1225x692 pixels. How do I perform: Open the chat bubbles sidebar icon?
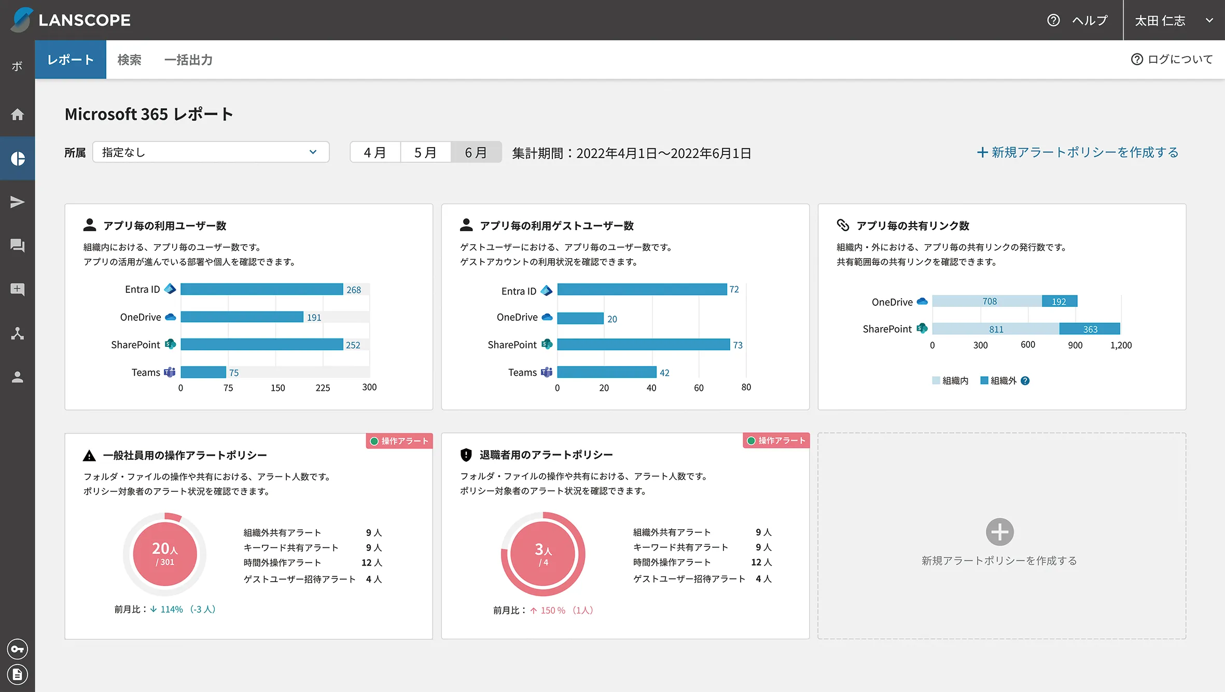[18, 246]
